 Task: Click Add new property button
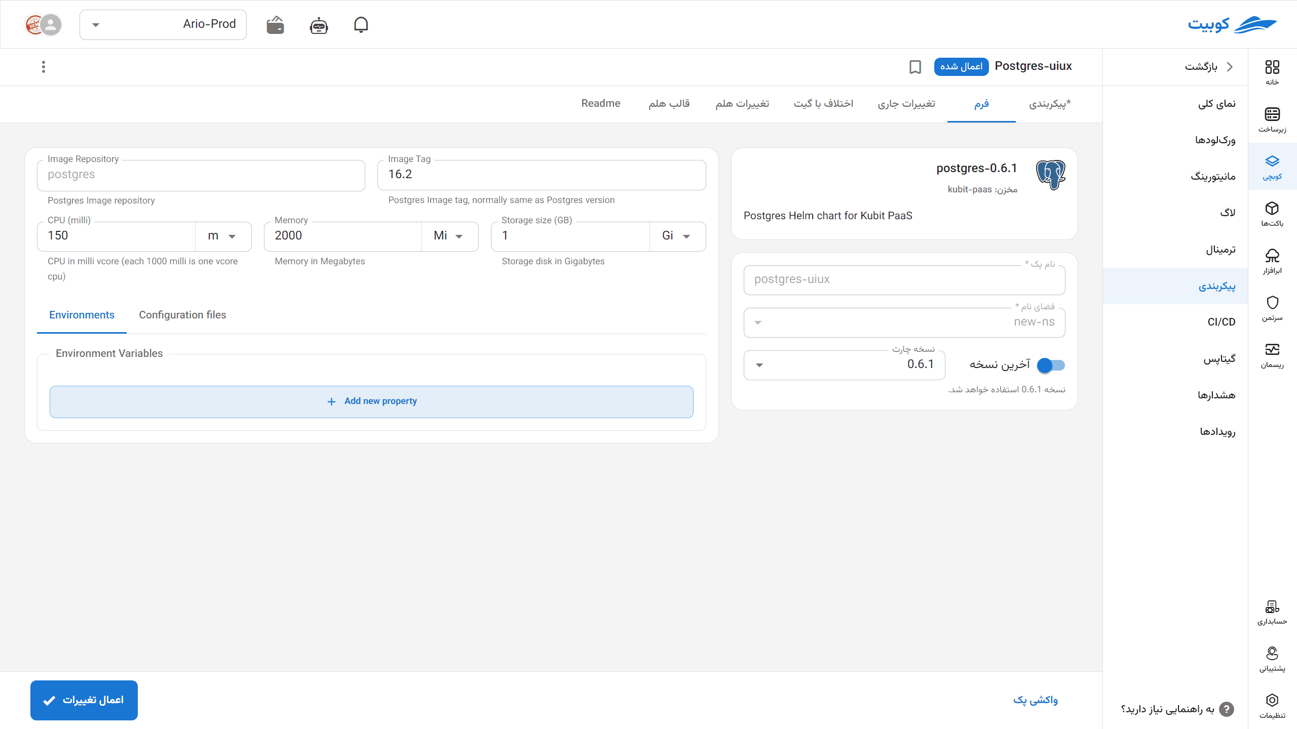tap(371, 401)
